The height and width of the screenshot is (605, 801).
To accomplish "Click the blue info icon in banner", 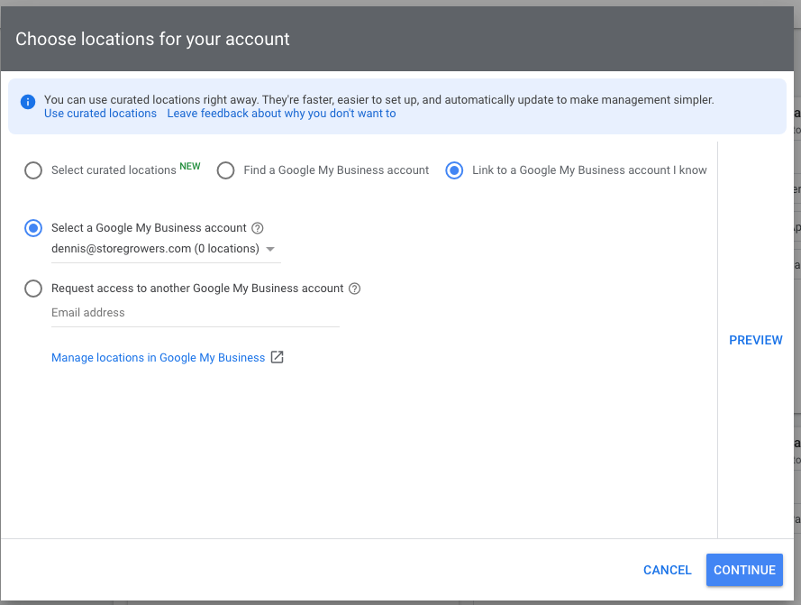I will coord(28,102).
